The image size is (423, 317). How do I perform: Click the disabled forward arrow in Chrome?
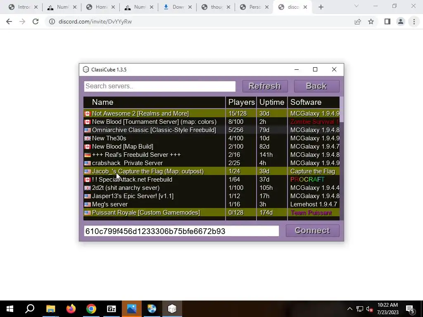tap(22, 21)
